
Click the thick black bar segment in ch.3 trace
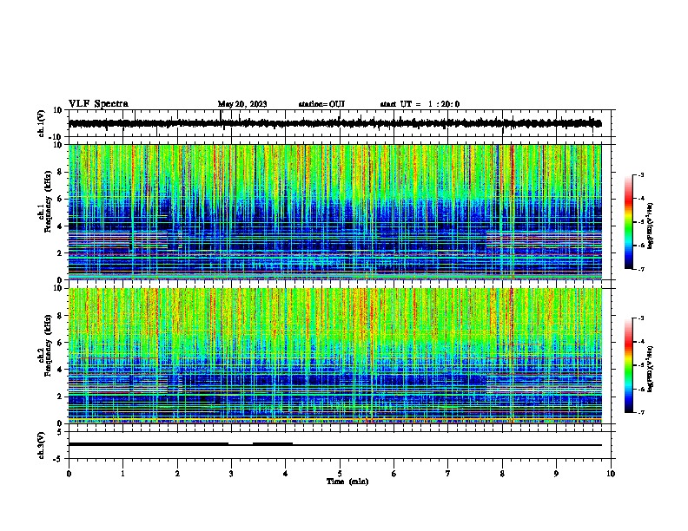click(x=149, y=444)
